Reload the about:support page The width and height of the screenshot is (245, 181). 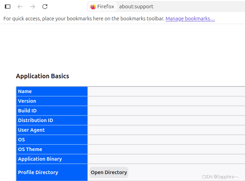tap(45, 7)
